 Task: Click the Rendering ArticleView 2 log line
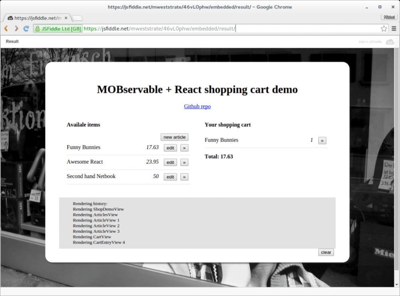(x=96, y=226)
